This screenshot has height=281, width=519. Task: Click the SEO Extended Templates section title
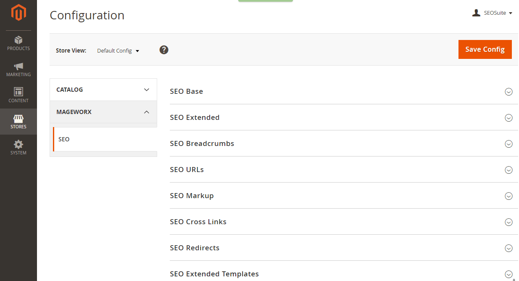click(214, 274)
